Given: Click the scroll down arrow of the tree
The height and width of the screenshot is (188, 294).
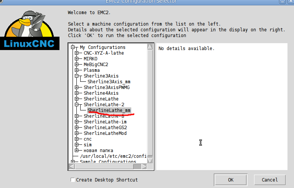Looking at the screenshot, I should coord(150,160).
